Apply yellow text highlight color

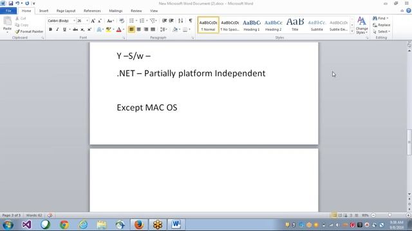pos(108,30)
